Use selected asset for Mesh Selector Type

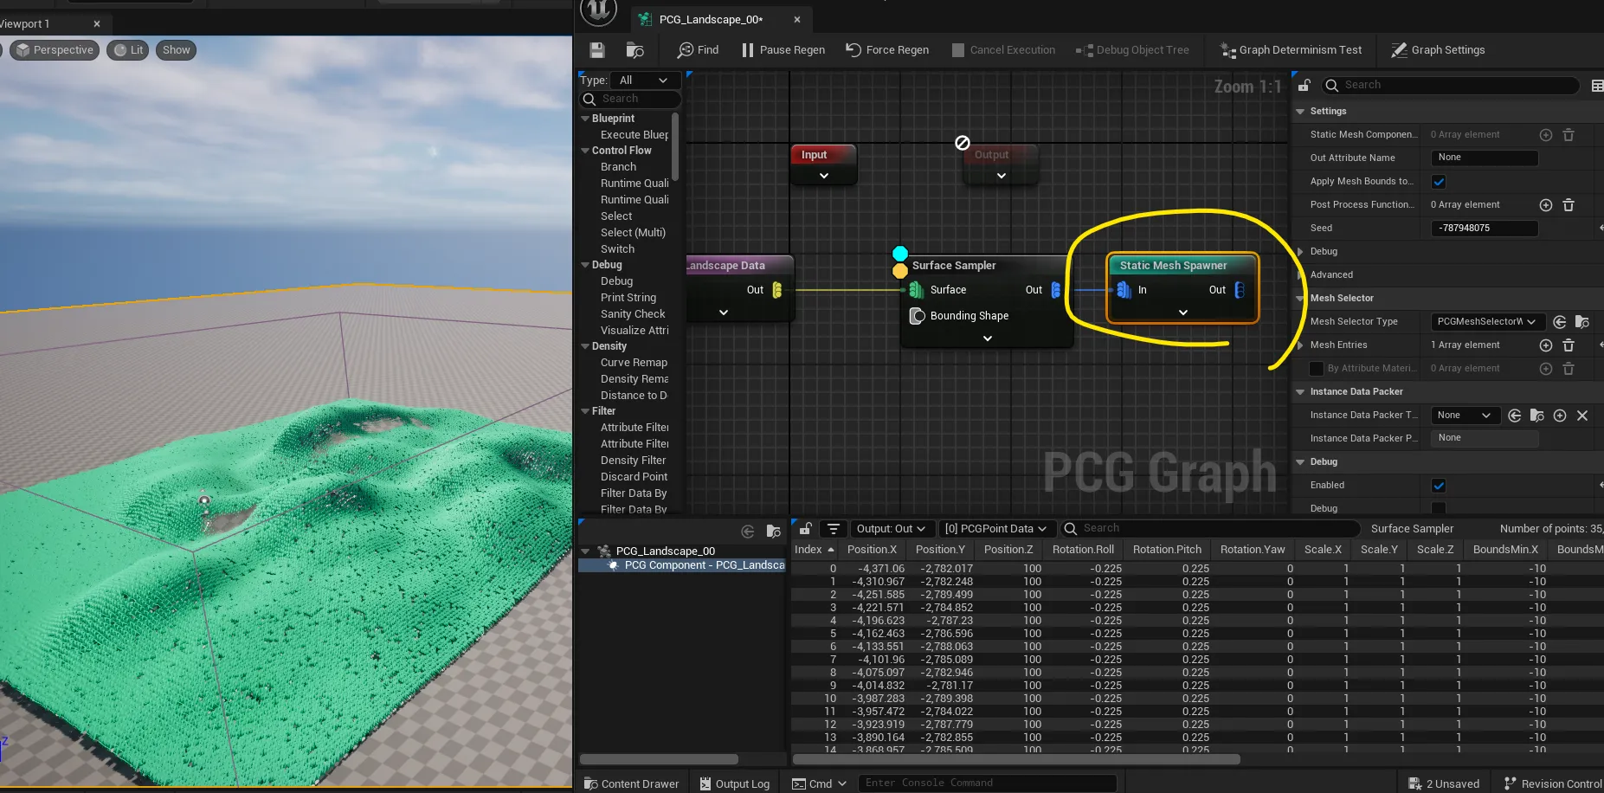pos(1560,322)
